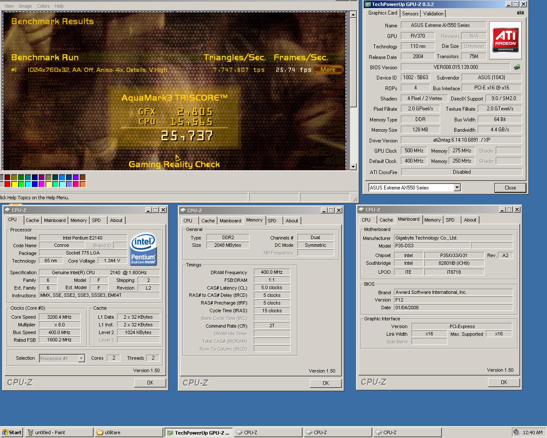Open the Sensors tab in GPU-Z

pos(410,14)
